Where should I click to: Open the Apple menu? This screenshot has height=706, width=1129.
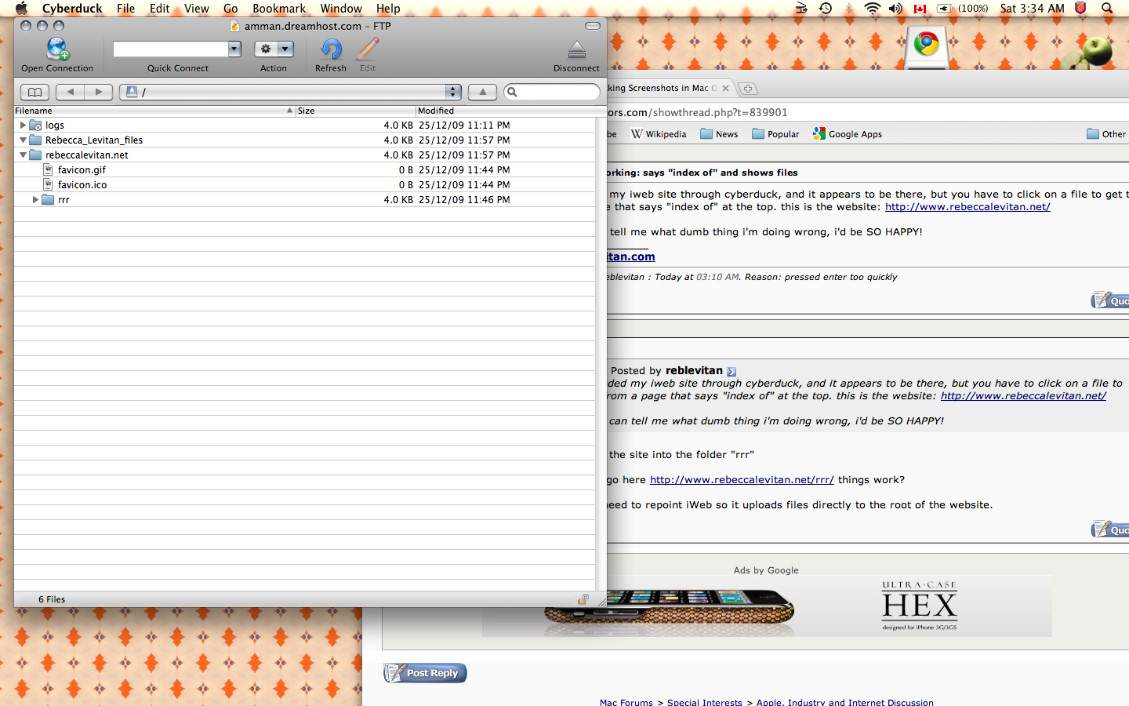point(21,9)
